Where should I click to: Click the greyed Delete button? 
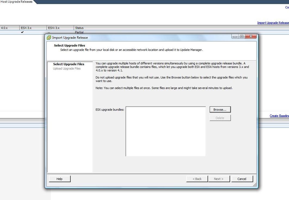click(220, 118)
